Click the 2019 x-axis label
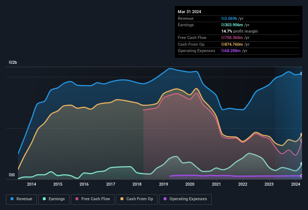308x210 pixels. (164, 184)
